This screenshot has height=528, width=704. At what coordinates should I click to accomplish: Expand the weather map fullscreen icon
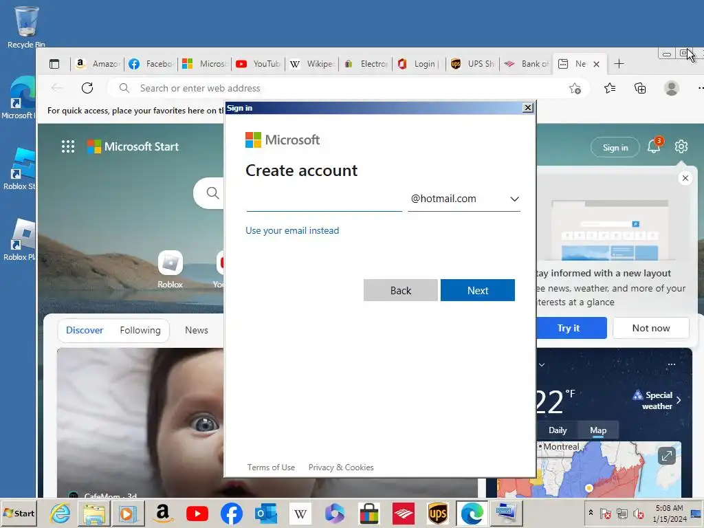(667, 456)
